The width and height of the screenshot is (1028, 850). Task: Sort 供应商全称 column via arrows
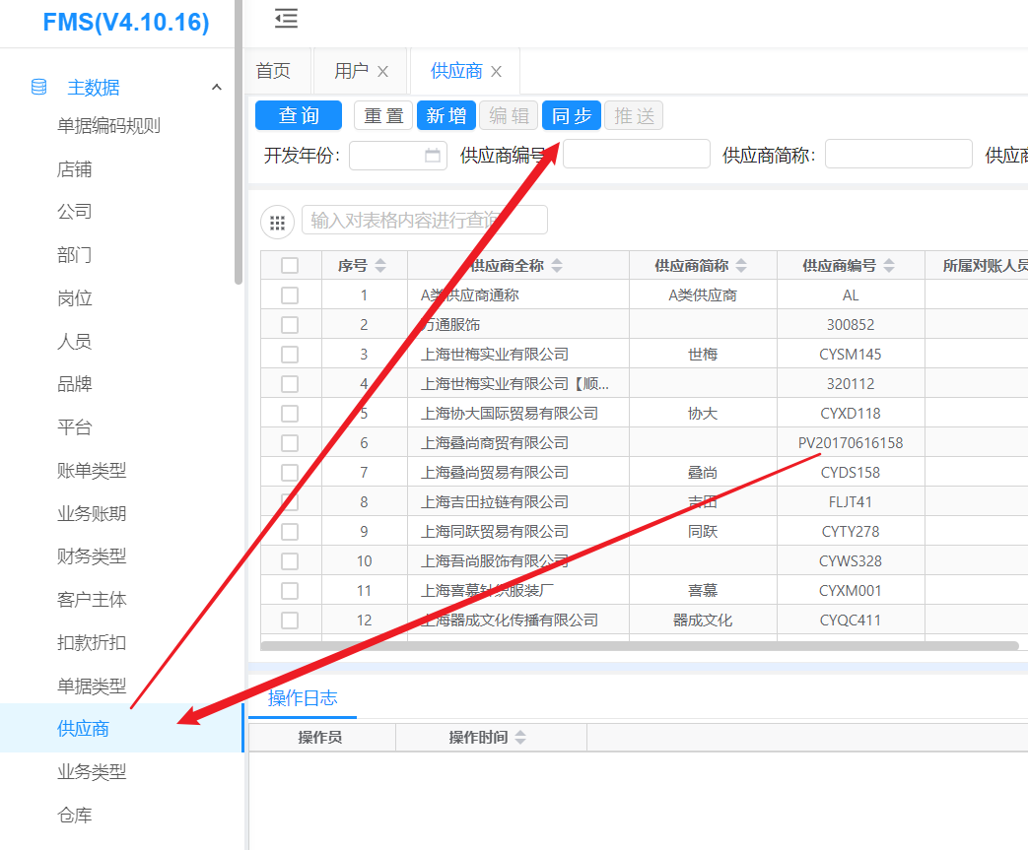point(557,266)
